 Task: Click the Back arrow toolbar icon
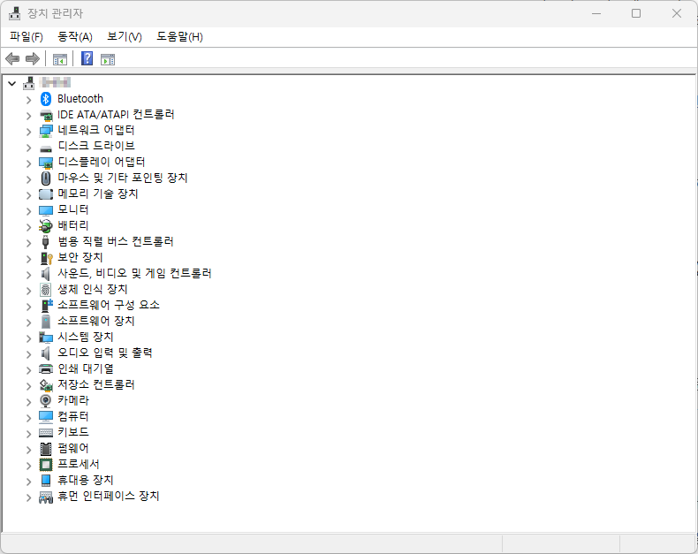pos(12,59)
